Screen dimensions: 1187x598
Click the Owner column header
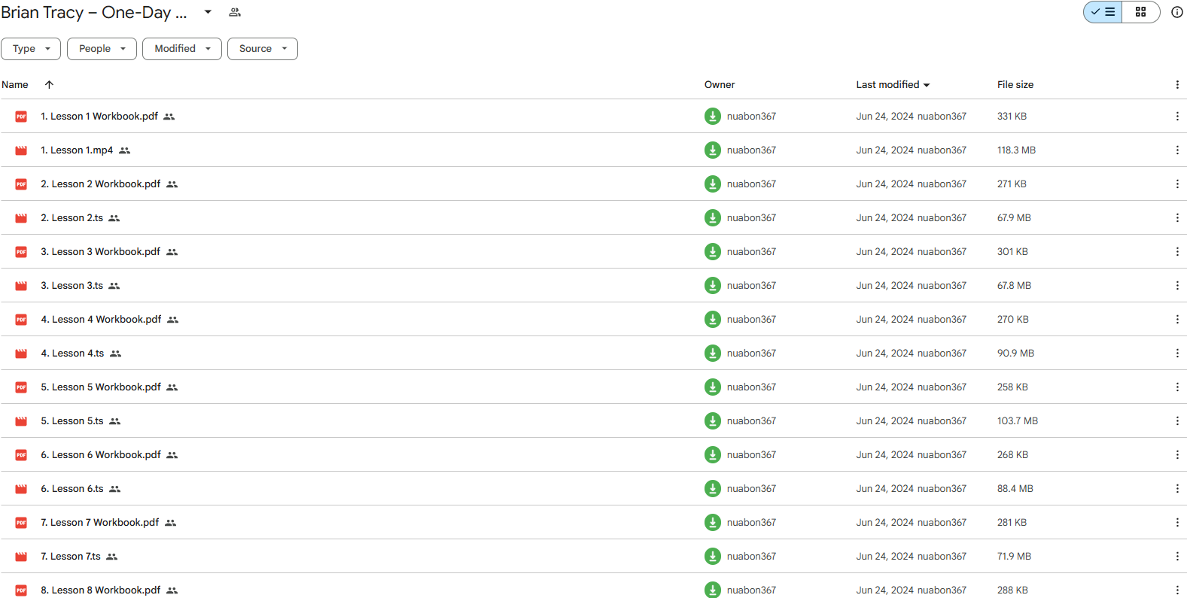pyautogui.click(x=720, y=85)
